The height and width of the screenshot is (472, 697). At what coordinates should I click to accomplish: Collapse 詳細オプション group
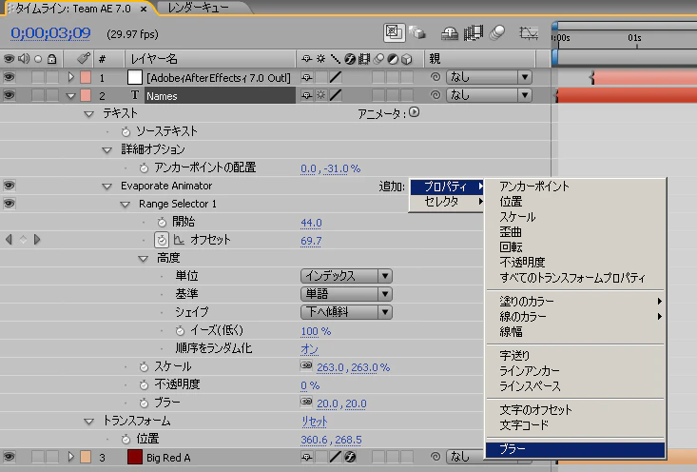coord(107,150)
